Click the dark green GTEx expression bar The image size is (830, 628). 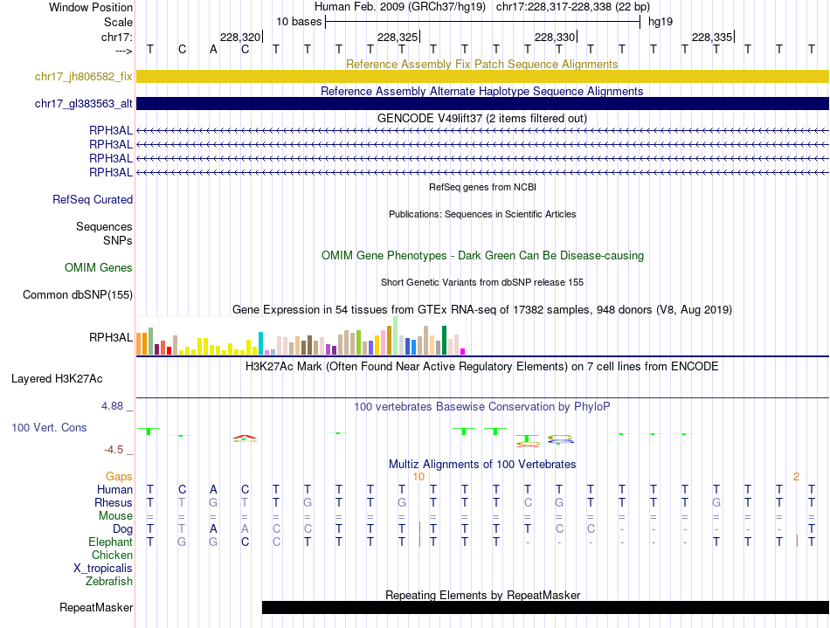444,340
